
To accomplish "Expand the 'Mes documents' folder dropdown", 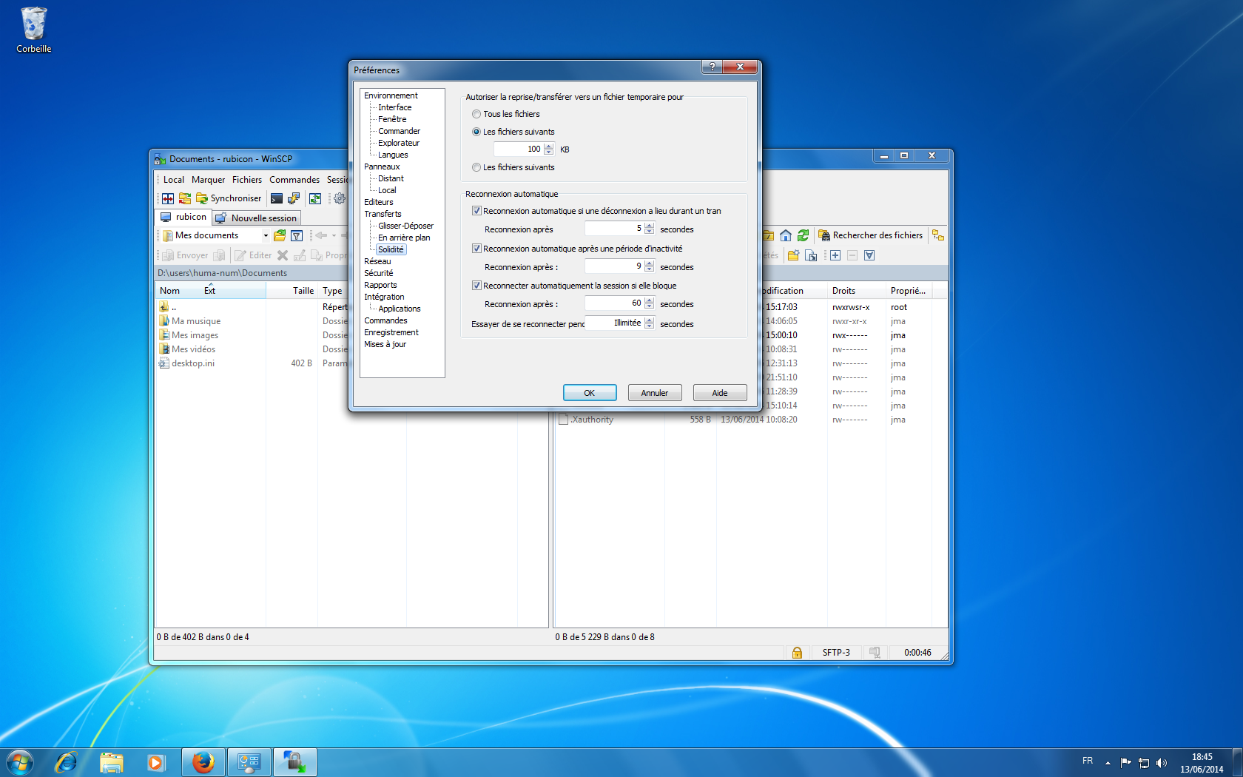I will coord(266,235).
